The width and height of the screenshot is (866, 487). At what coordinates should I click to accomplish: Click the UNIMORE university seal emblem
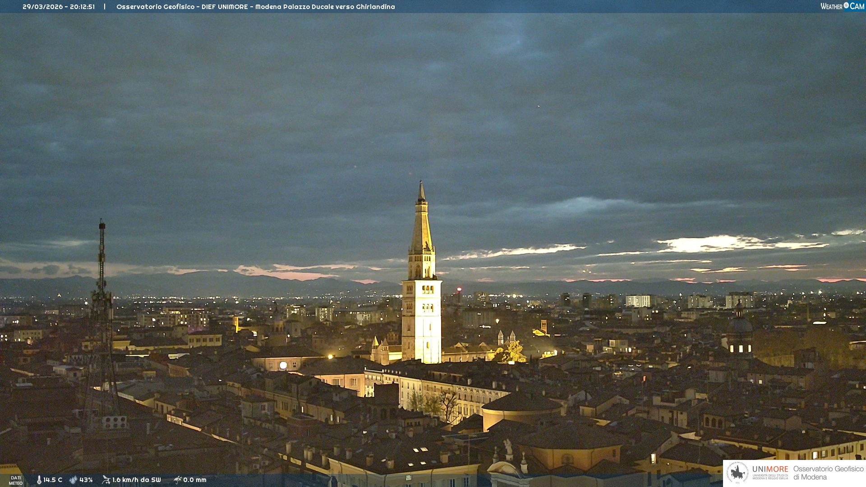[737, 473]
